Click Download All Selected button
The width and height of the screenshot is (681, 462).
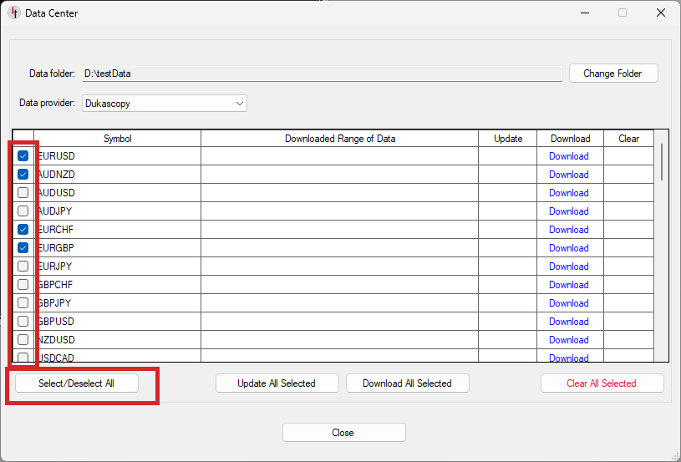(x=407, y=383)
